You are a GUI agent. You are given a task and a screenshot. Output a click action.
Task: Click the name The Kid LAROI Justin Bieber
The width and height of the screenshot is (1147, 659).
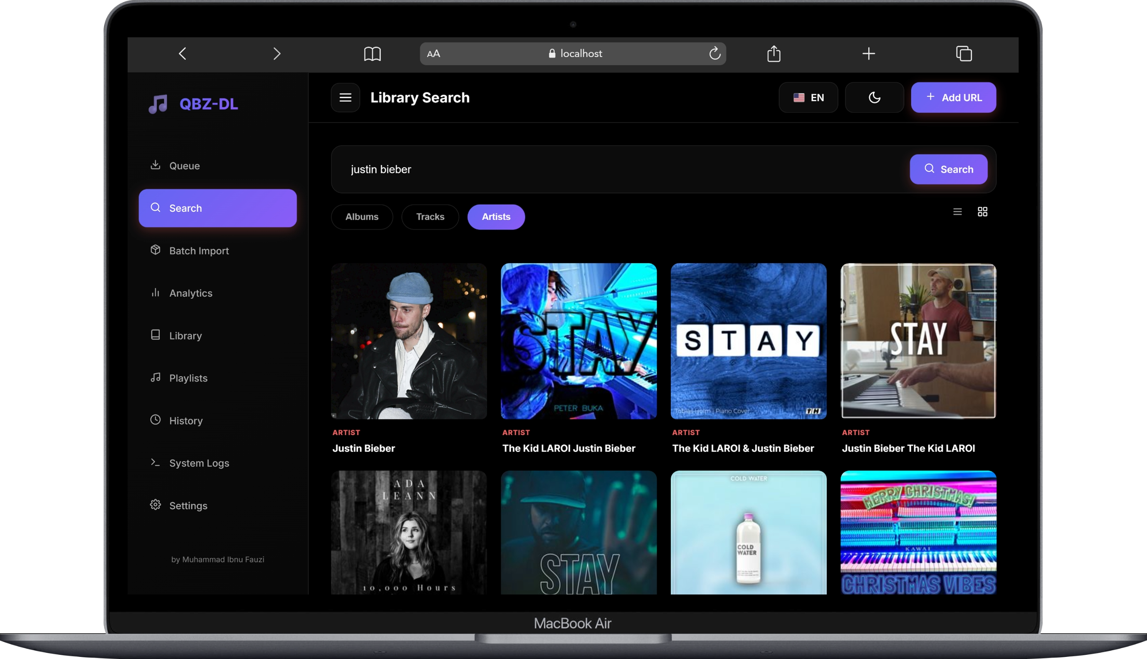pos(569,448)
